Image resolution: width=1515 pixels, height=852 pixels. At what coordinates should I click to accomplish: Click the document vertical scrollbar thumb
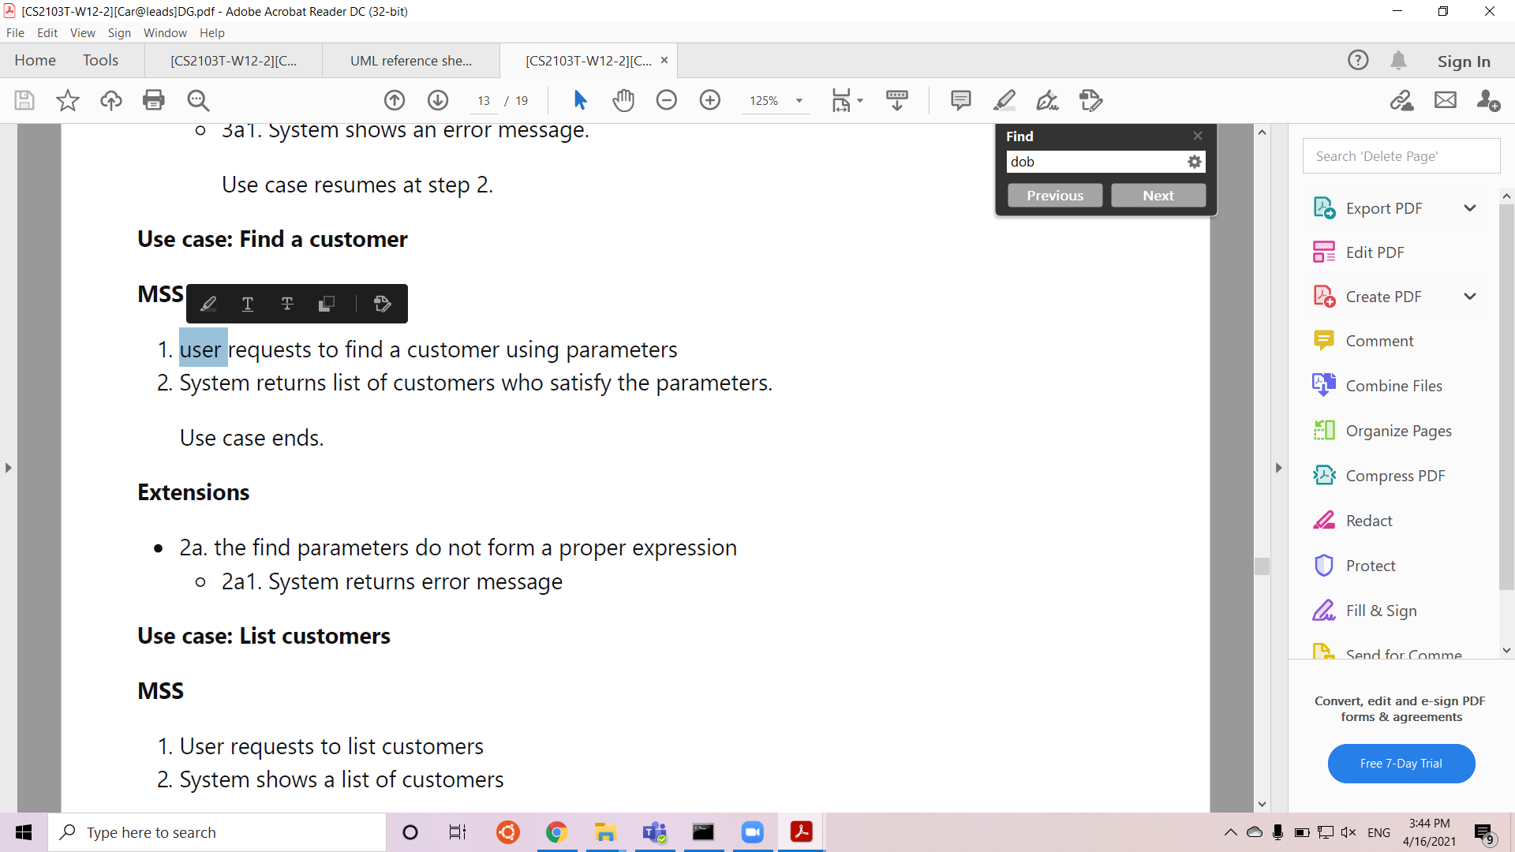click(x=1262, y=566)
